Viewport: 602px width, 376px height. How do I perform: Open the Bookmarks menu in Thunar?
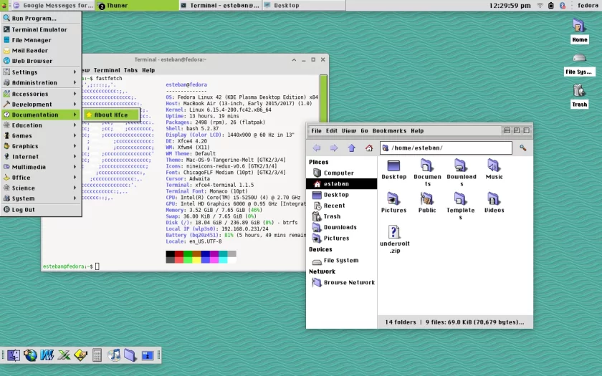click(x=389, y=131)
